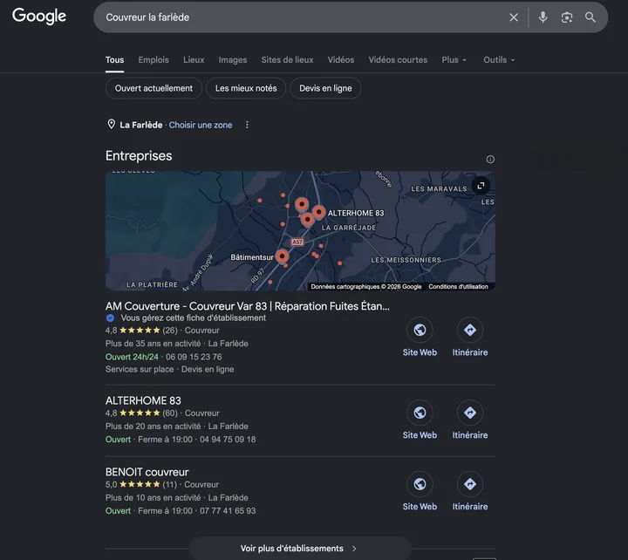Click the A57 road marker on map

297,242
